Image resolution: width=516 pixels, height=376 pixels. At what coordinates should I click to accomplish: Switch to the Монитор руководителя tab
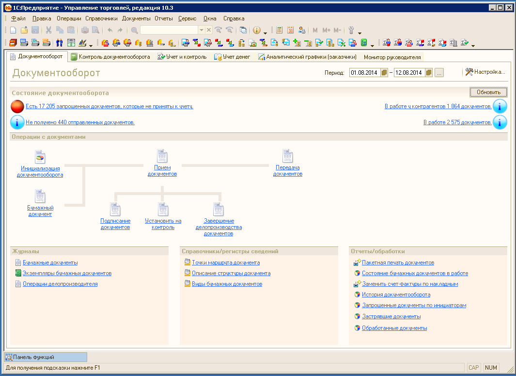(392, 57)
